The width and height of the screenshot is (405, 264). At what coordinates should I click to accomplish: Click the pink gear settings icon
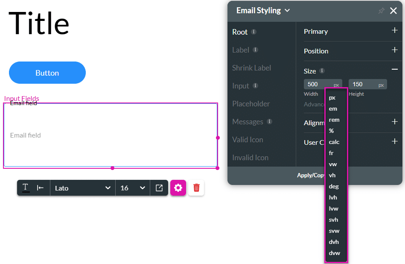coord(178,188)
